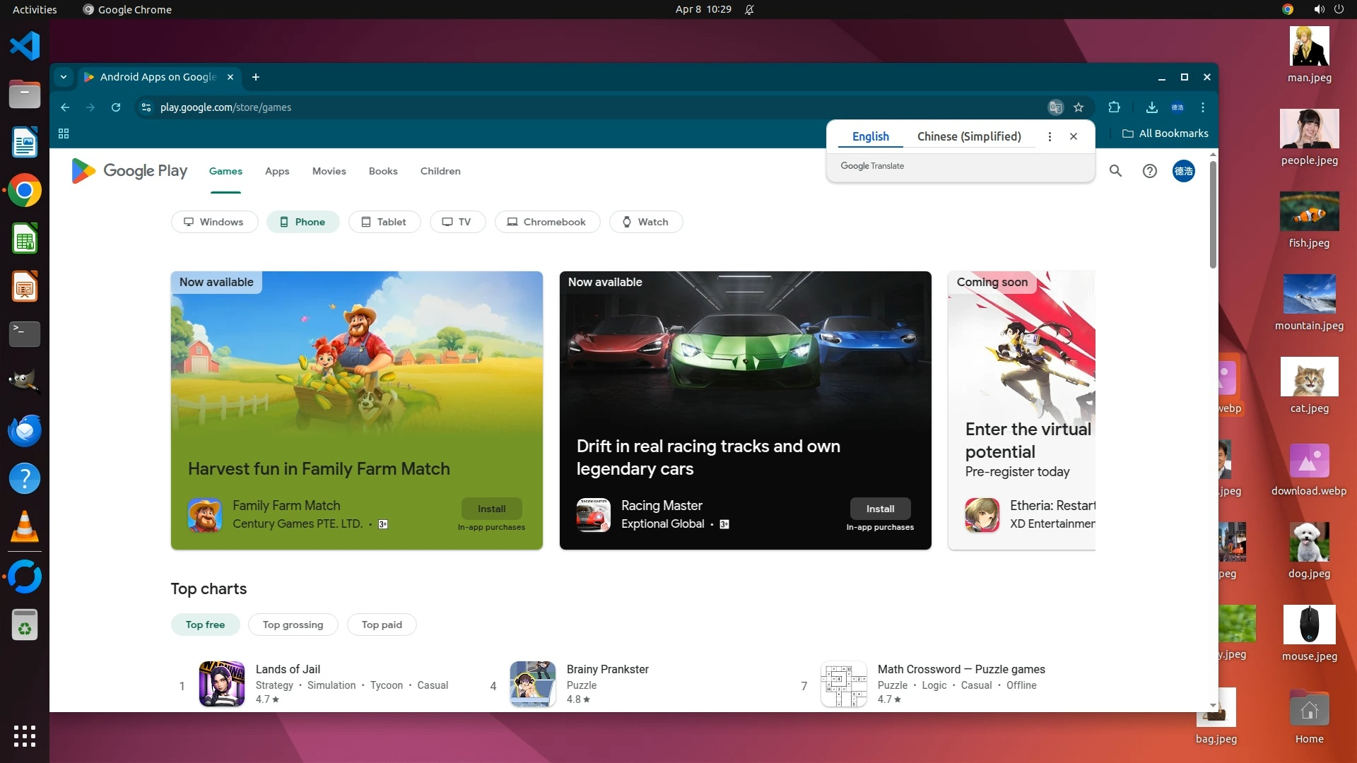Select the Phone device filter chip
Image resolution: width=1357 pixels, height=763 pixels.
pyautogui.click(x=302, y=222)
